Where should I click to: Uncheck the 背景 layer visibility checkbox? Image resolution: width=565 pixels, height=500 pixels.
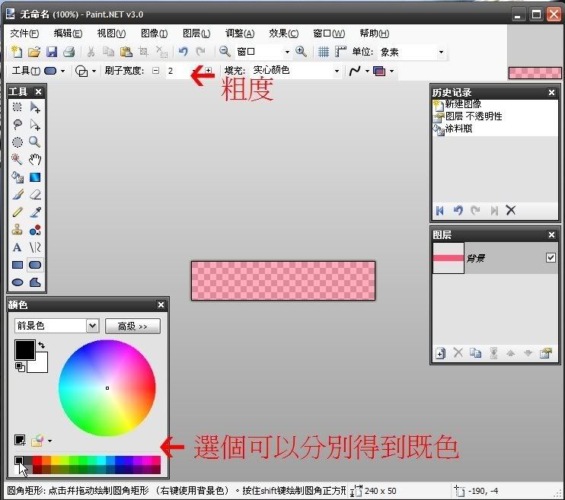[551, 257]
